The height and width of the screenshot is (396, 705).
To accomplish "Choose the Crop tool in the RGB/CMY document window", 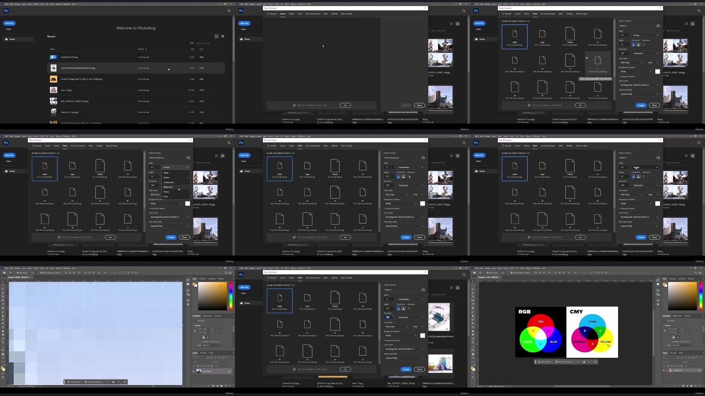I will pos(473,296).
